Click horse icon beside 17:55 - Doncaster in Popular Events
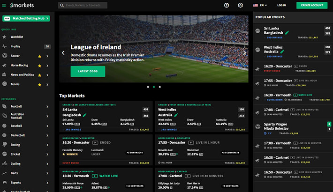 point(257,83)
